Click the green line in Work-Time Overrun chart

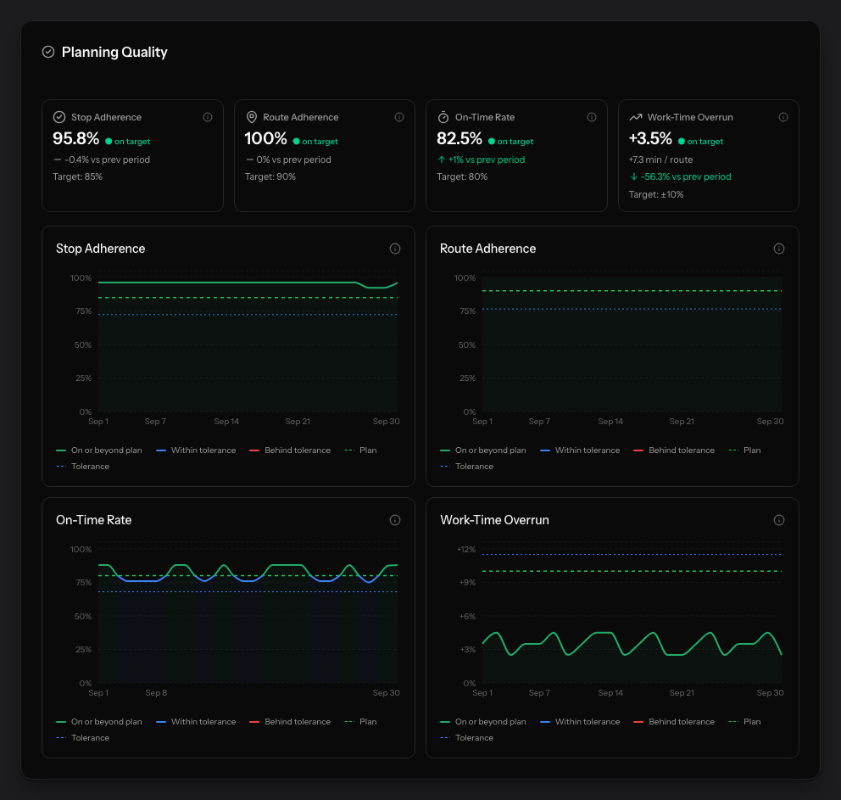[x=604, y=633]
